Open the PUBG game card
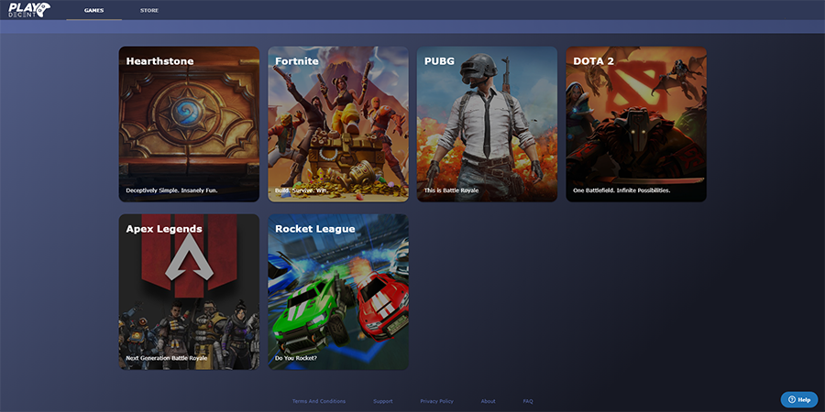The height and width of the screenshot is (412, 825). [x=488, y=124]
